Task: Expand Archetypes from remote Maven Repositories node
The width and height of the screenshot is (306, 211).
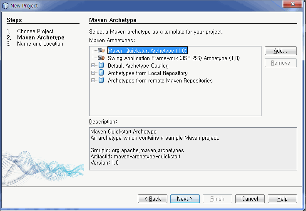Action: [x=93, y=80]
